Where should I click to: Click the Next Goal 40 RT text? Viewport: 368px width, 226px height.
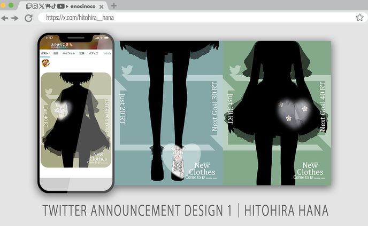323,107
